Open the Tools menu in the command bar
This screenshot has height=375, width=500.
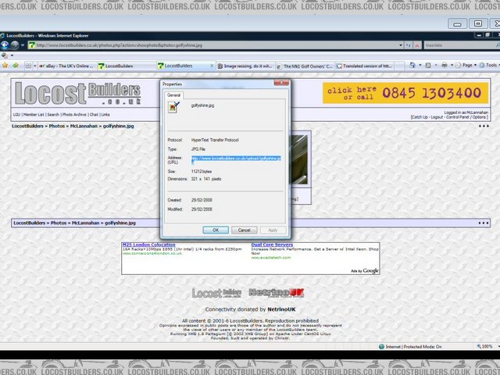490,66
